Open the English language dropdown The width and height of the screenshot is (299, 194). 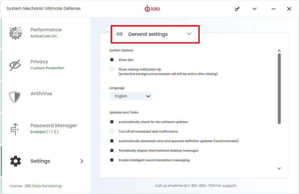pos(131,96)
